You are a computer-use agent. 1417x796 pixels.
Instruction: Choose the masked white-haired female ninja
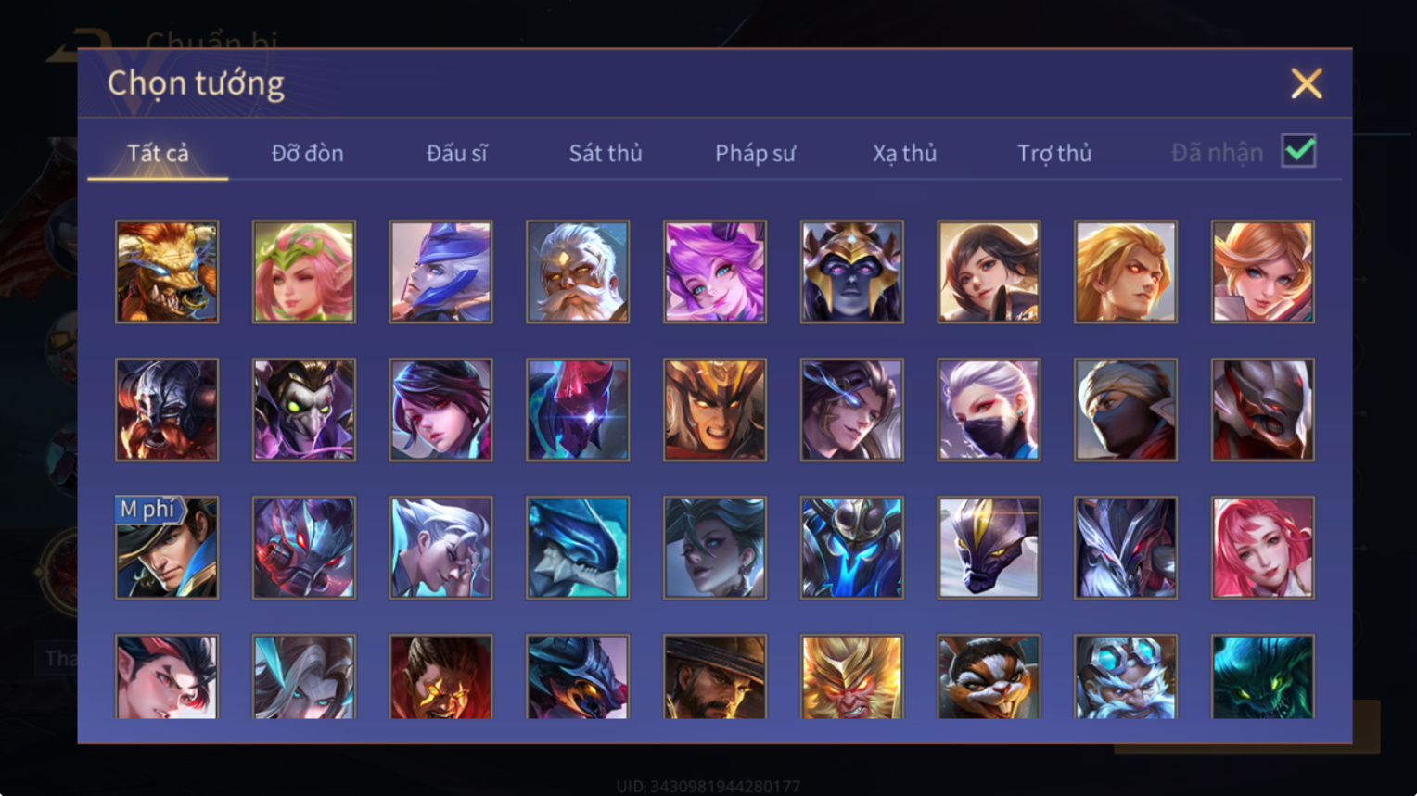989,410
